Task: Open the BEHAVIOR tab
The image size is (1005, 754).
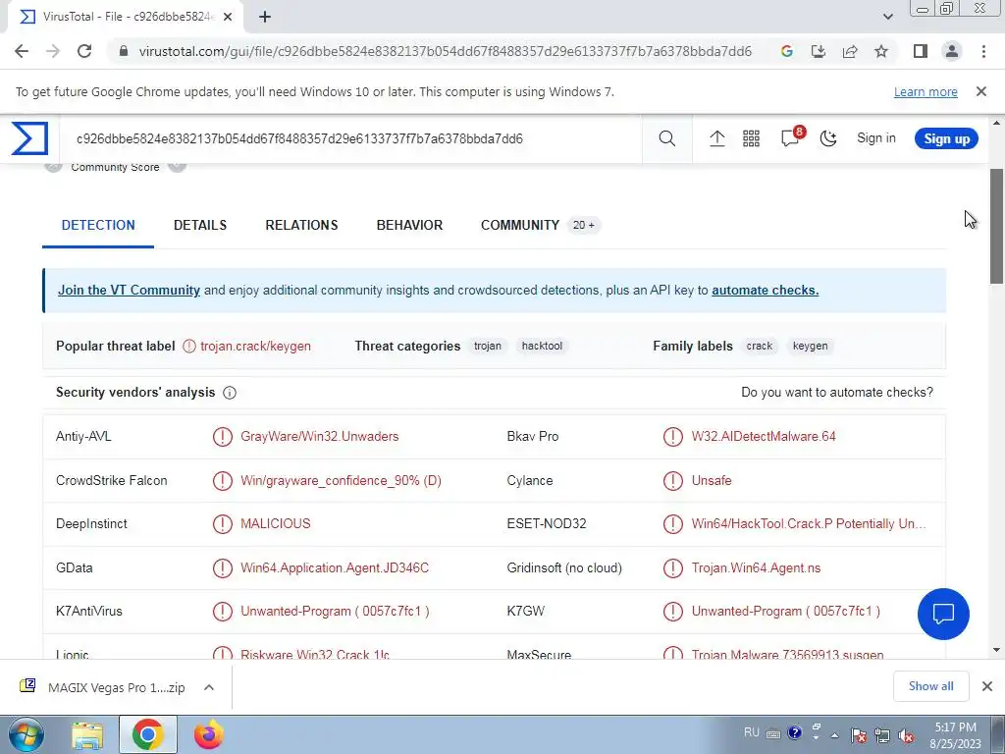Action: tap(409, 225)
